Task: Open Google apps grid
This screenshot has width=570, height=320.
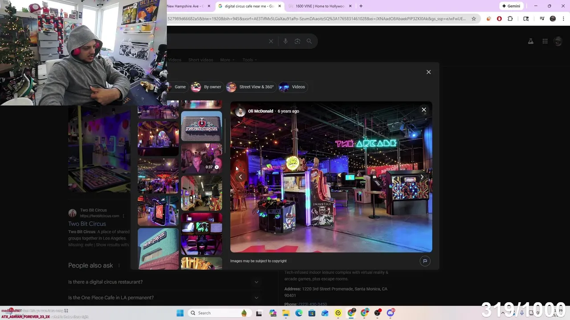Action: point(545,41)
